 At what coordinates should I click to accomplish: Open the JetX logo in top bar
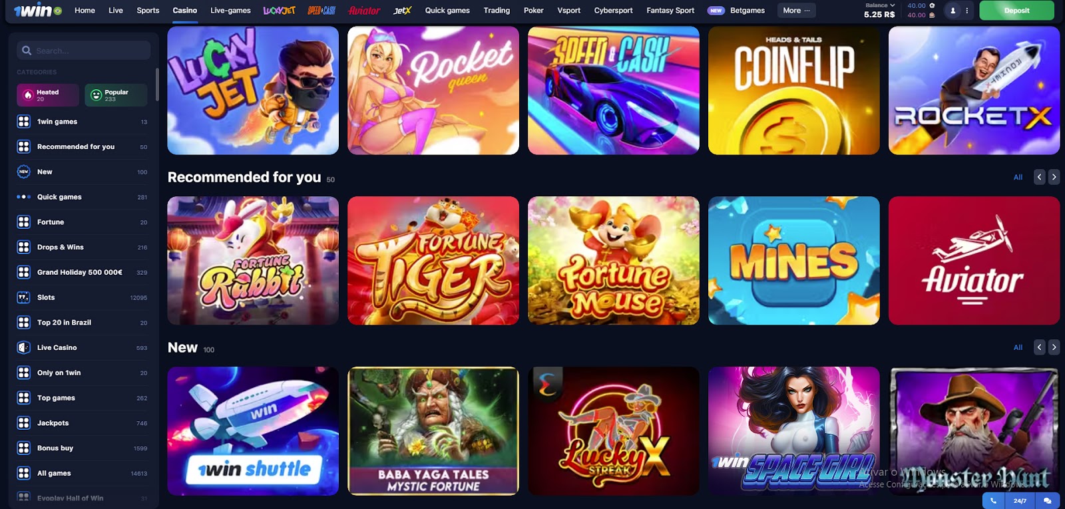(x=402, y=11)
